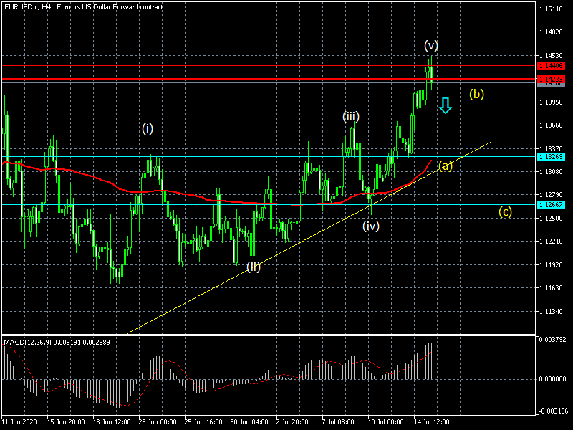Click the 0.003792 MACD scale value
Viewport: 573px width, 430px height.
tap(552, 340)
